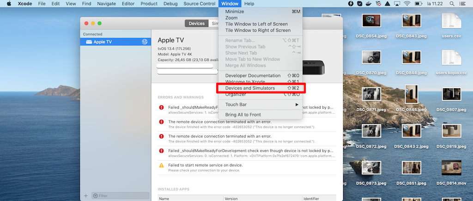Close the open Window menu title
The height and width of the screenshot is (201, 473).
click(x=230, y=4)
